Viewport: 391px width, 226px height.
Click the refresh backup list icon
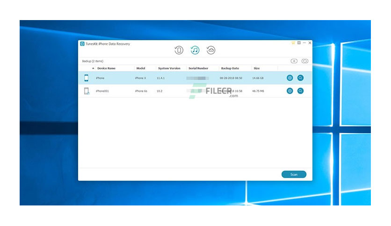(x=305, y=61)
